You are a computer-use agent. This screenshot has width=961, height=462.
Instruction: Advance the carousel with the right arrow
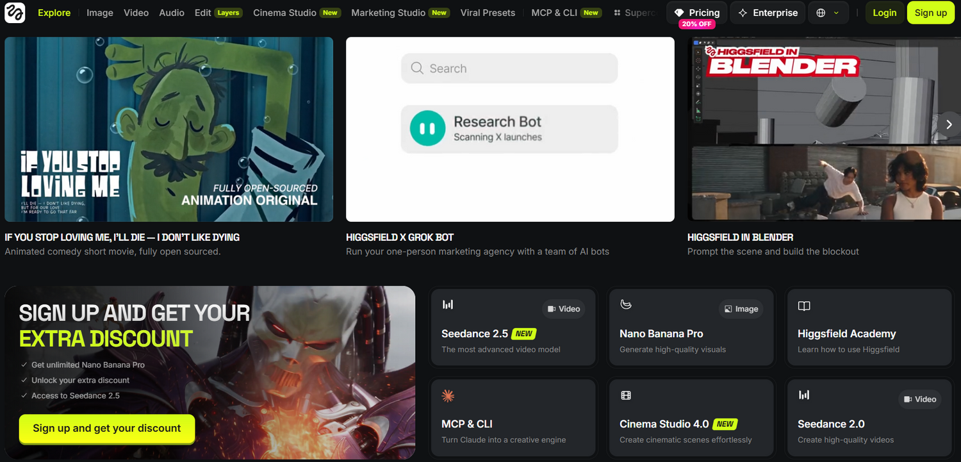point(949,124)
